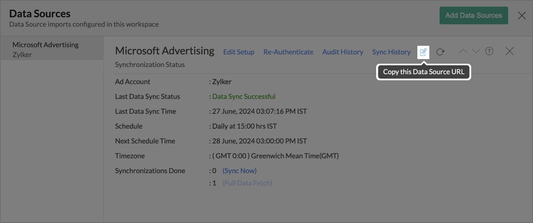Click the Microsoft Advertising panel heading
This screenshot has width=533, height=223.
click(164, 51)
